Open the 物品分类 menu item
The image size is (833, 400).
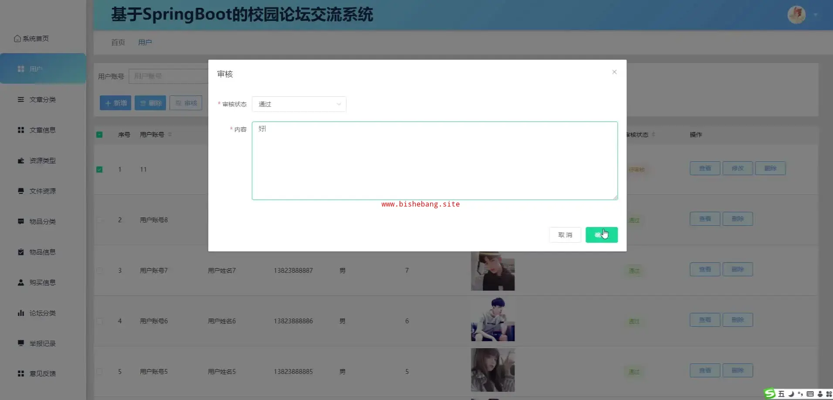tap(43, 222)
